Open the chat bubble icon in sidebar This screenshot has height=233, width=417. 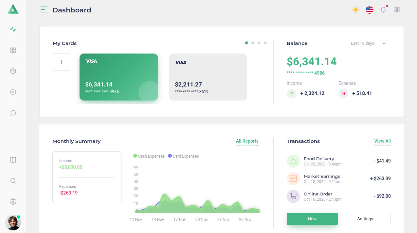[13, 113]
